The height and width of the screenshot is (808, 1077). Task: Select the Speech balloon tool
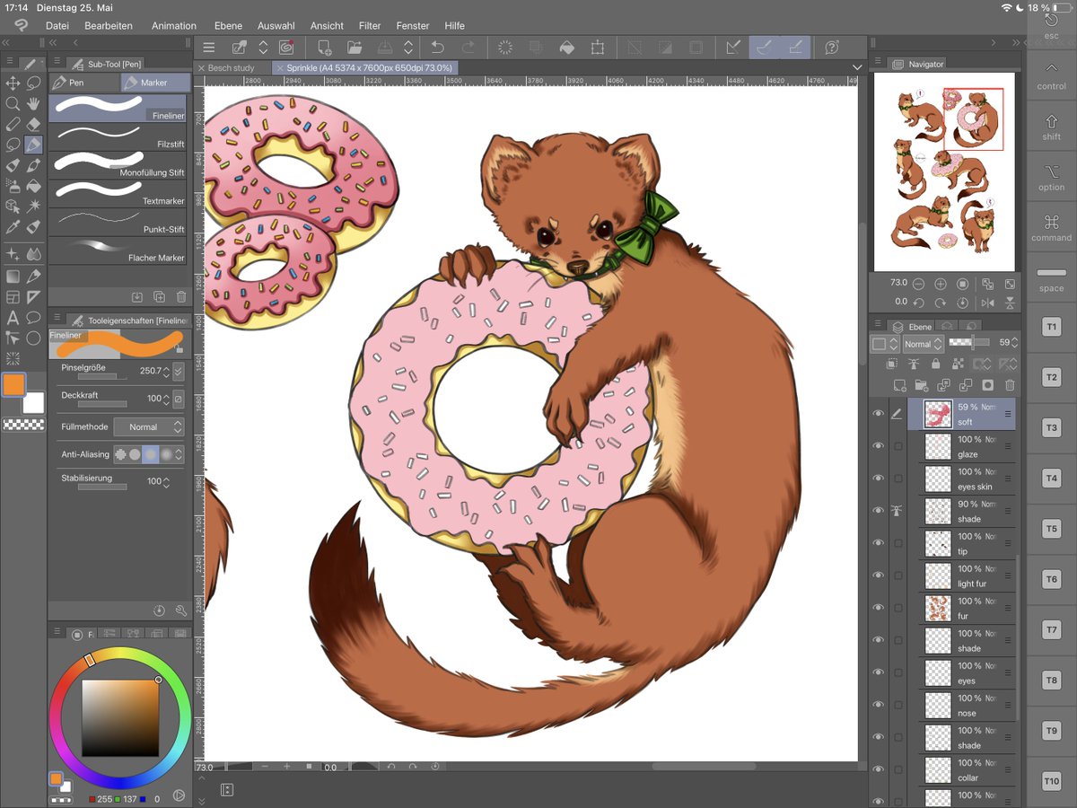coord(33,317)
